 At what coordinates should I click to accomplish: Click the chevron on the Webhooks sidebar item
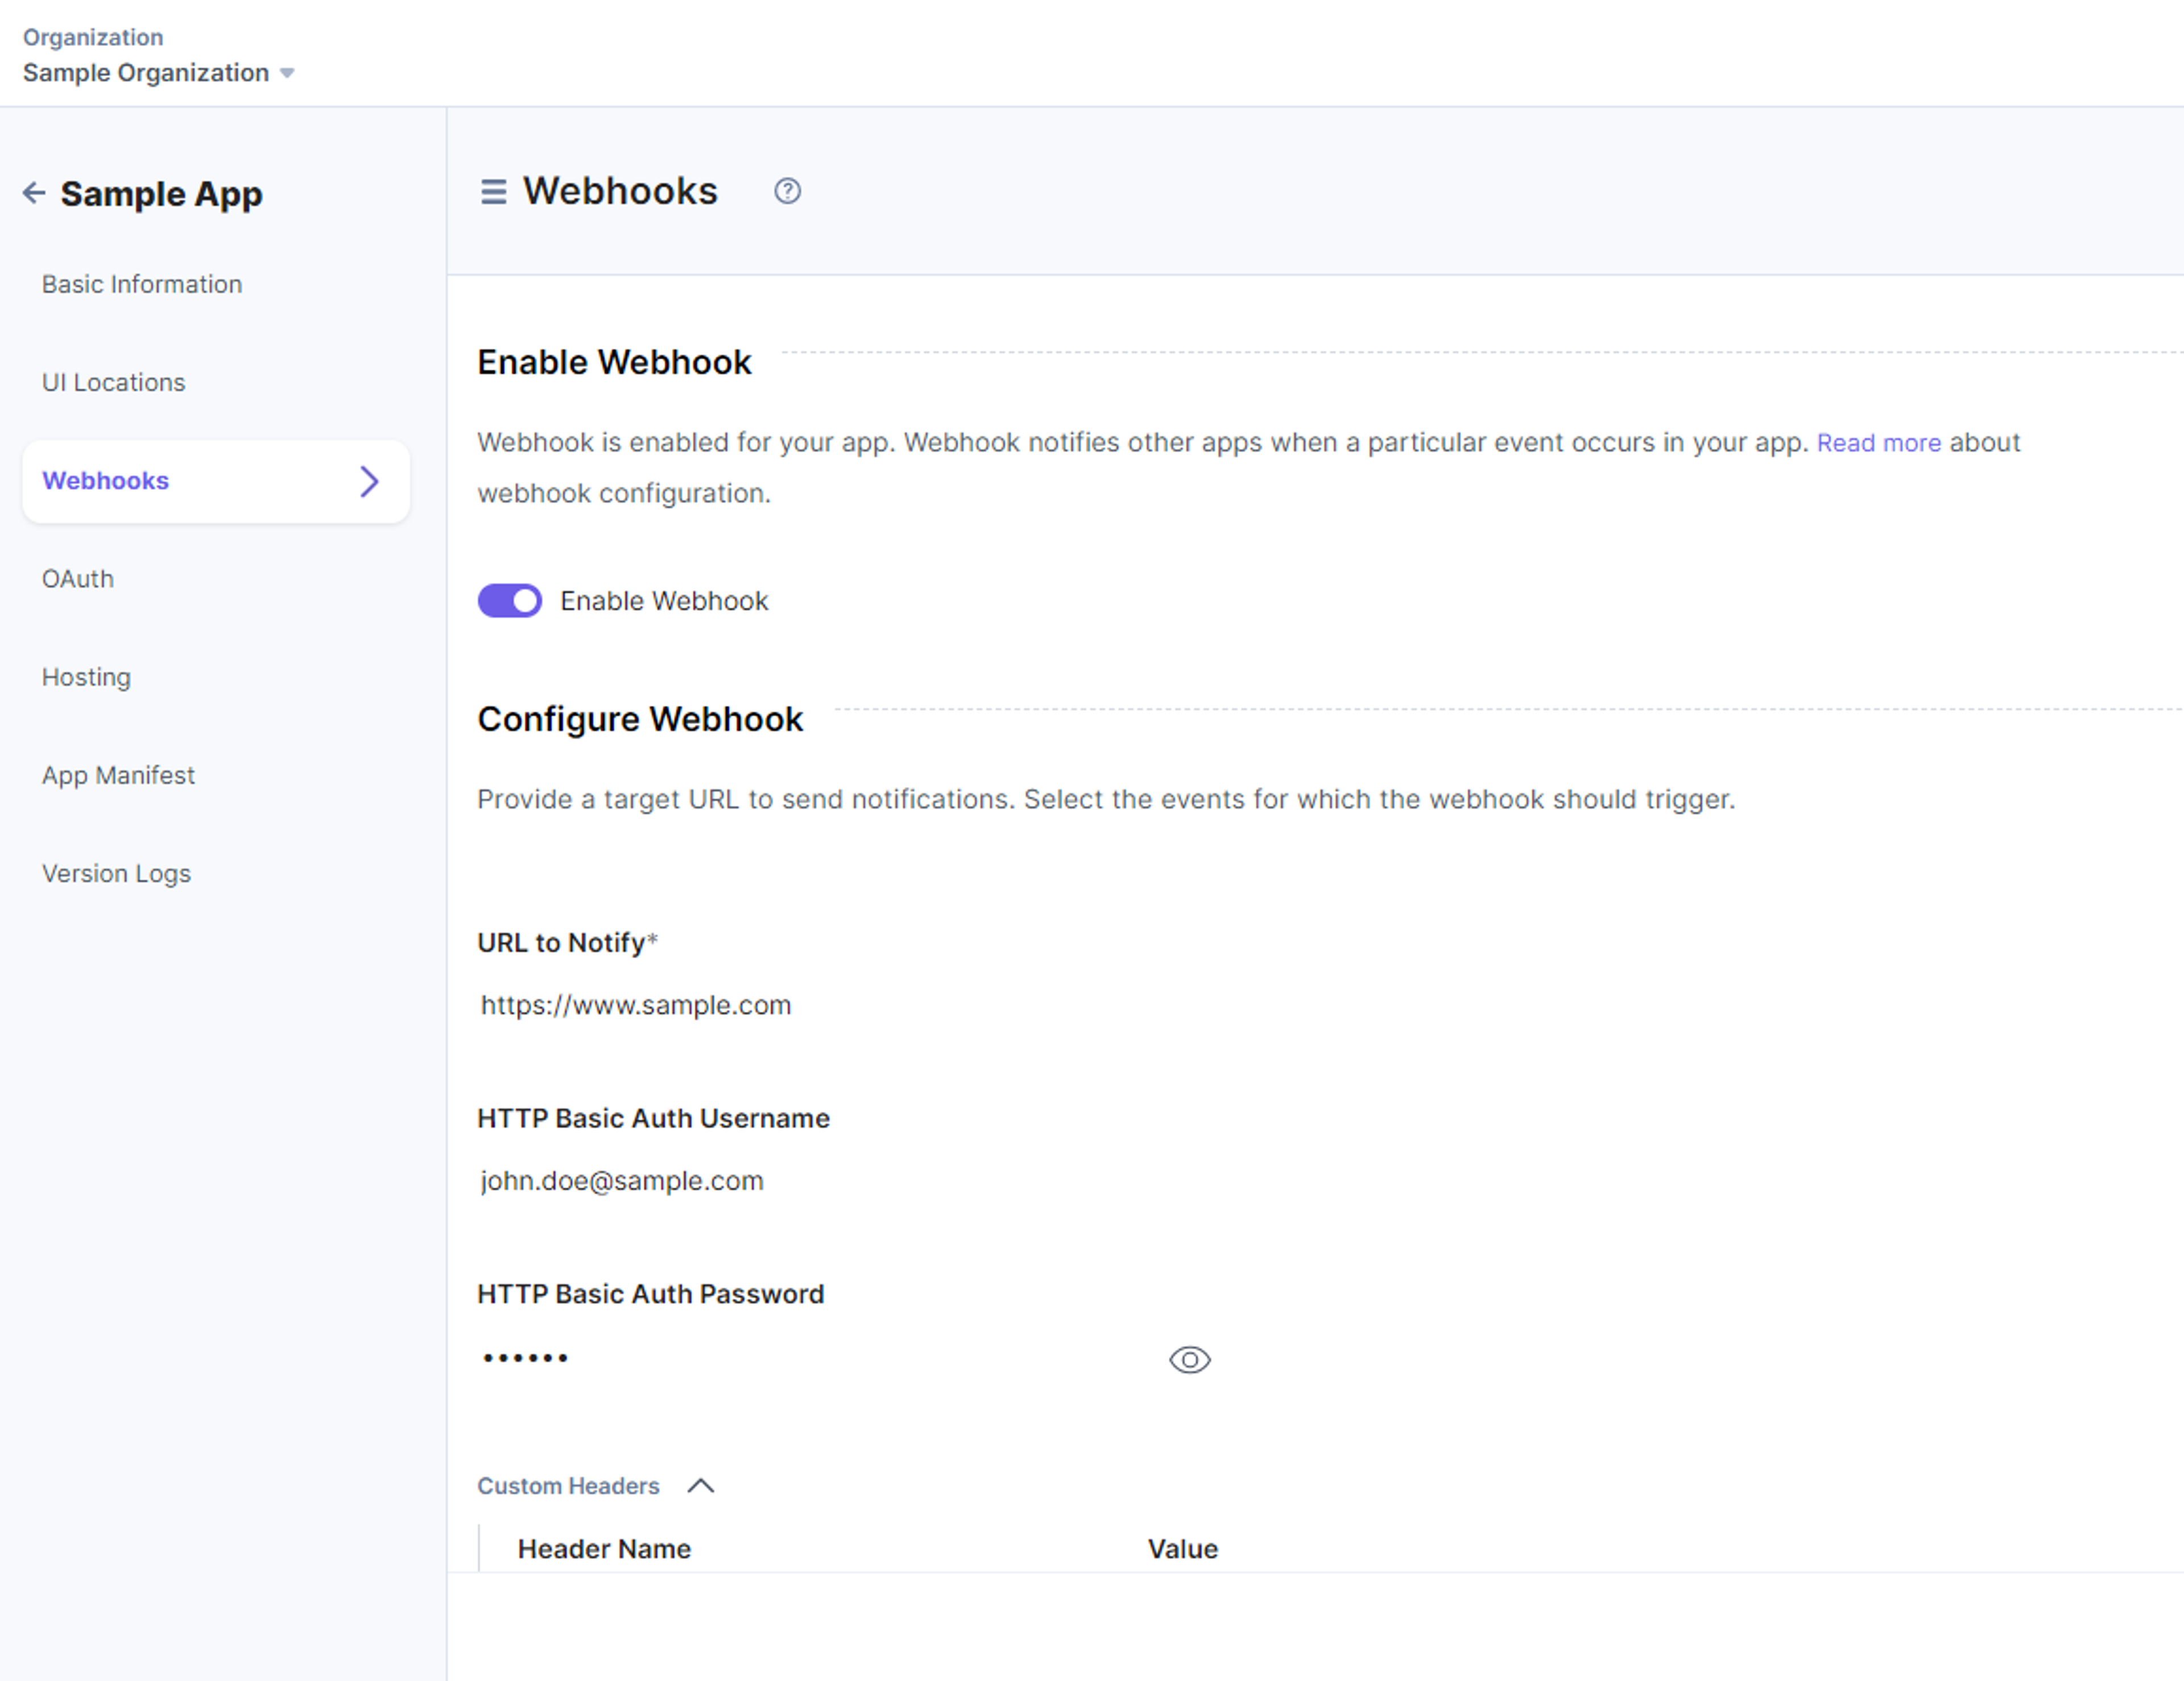tap(369, 481)
